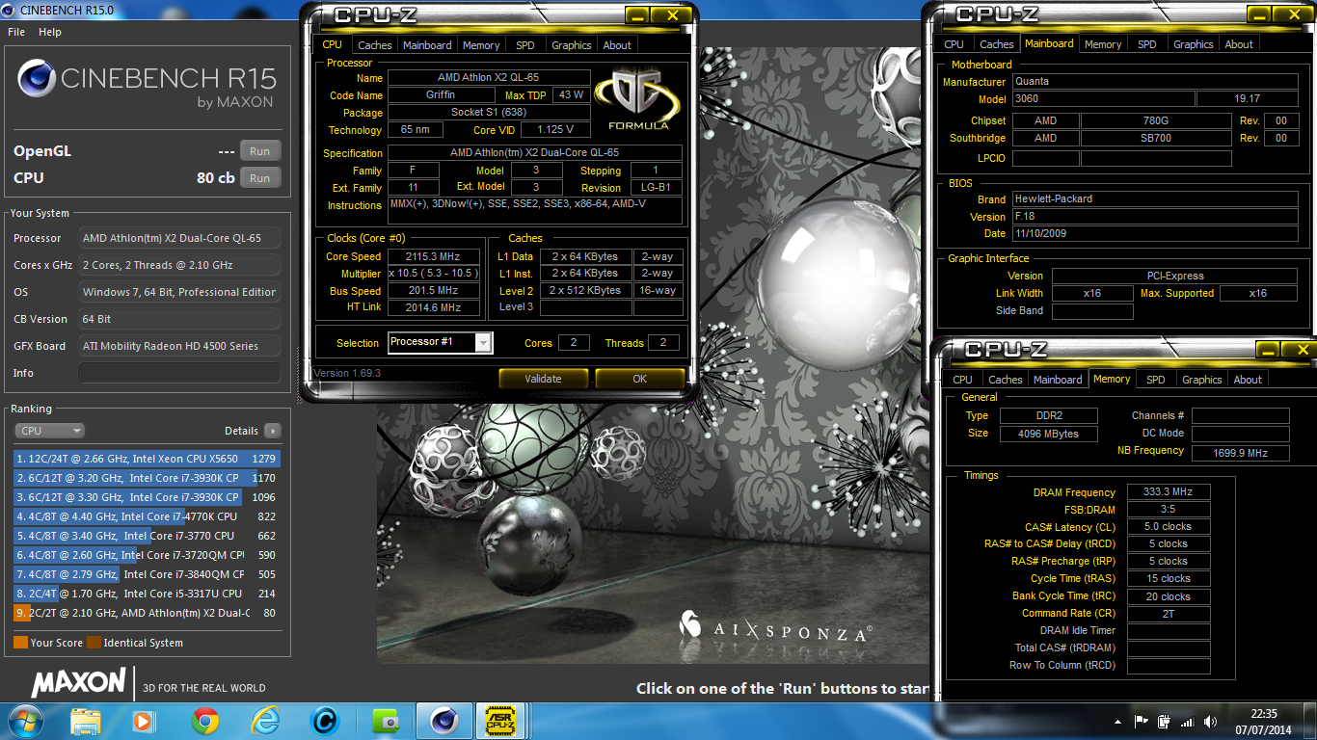The image size is (1317, 740).
Task: Click Validate in the CPU-Z CPU window
Action: (543, 379)
